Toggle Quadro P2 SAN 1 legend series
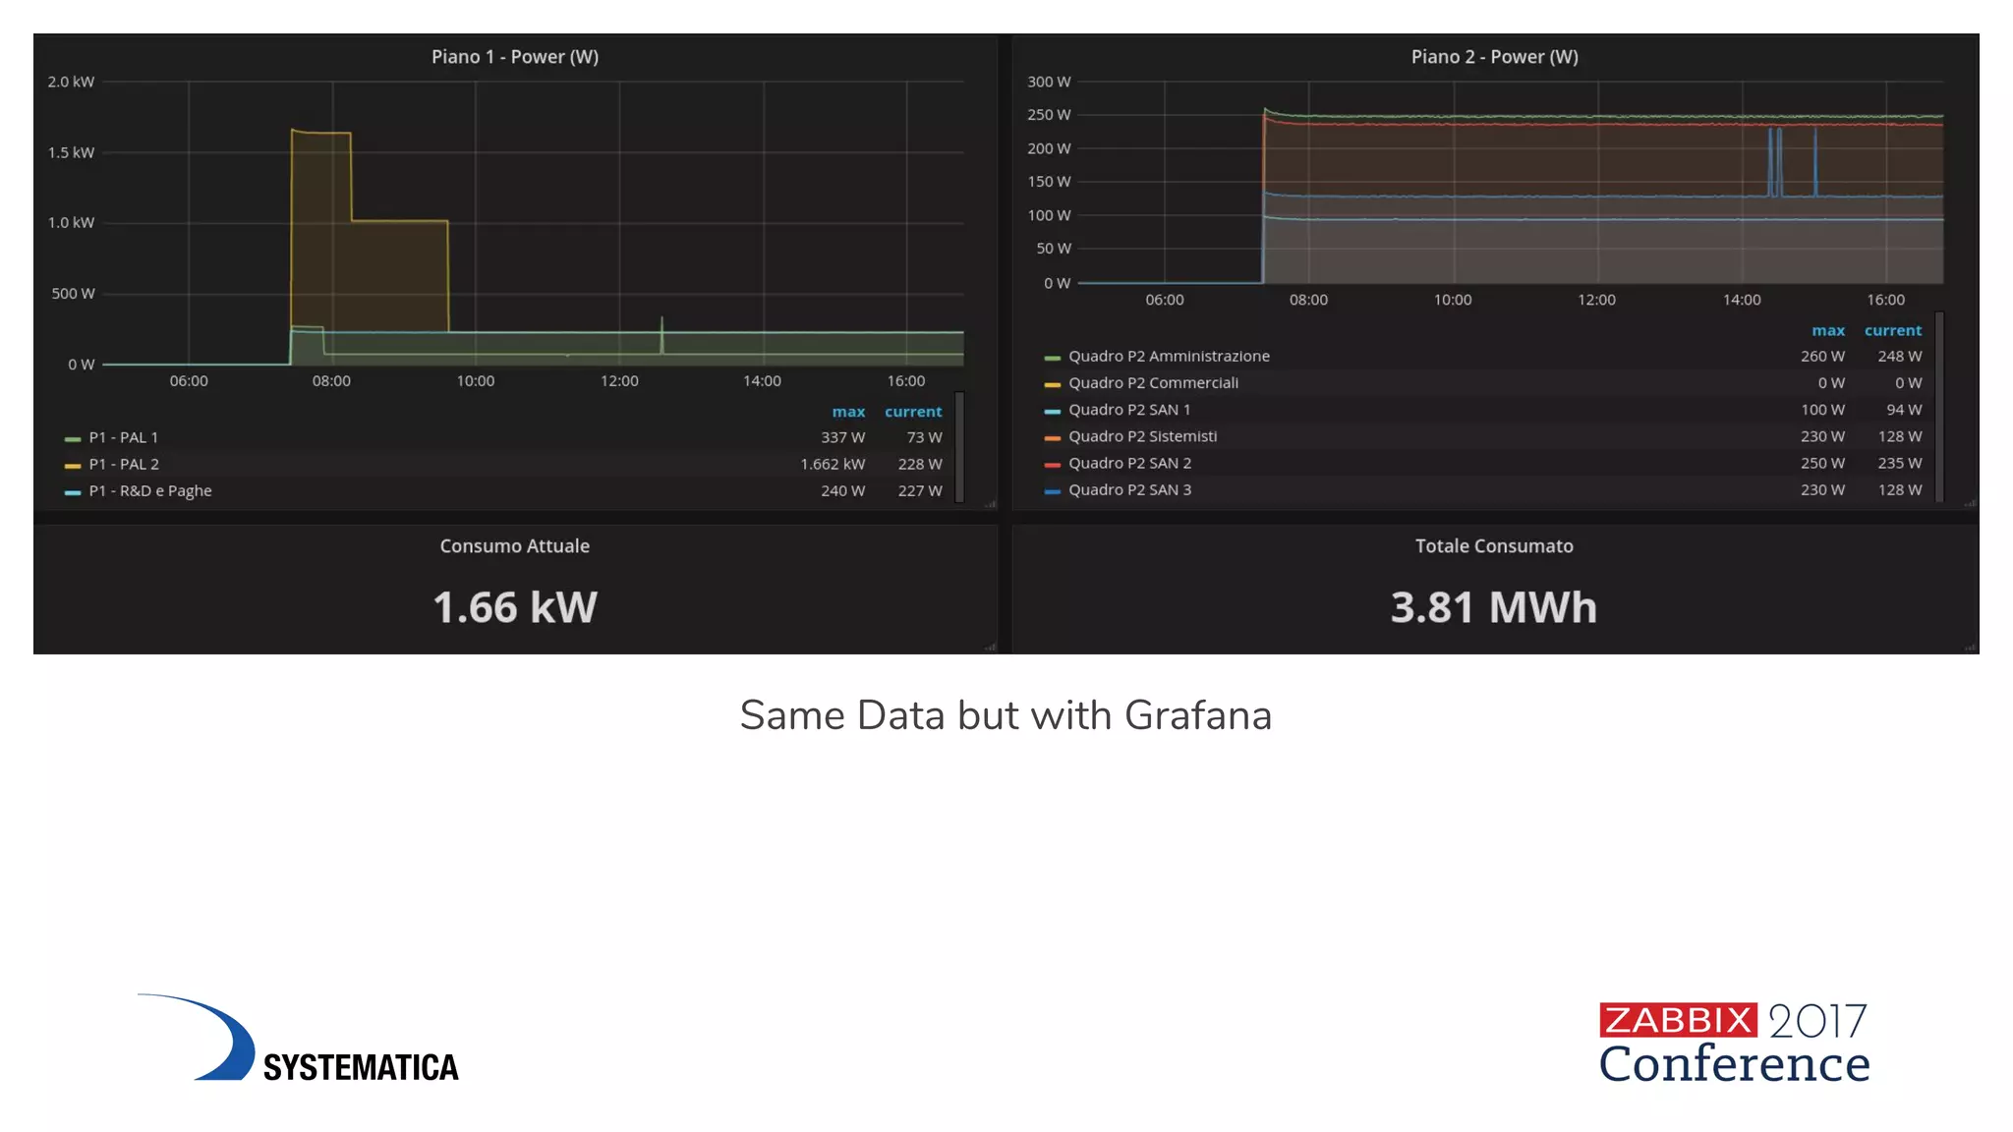 [x=1129, y=409]
